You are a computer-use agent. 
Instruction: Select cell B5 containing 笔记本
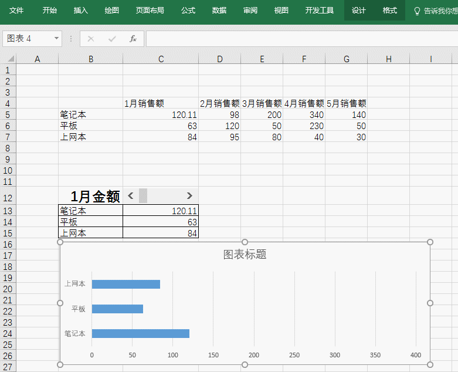tap(90, 114)
